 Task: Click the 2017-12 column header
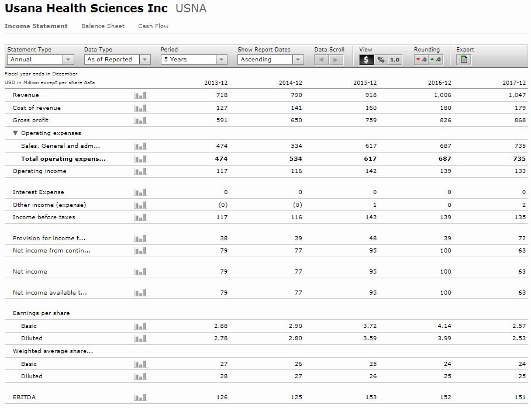pos(514,82)
